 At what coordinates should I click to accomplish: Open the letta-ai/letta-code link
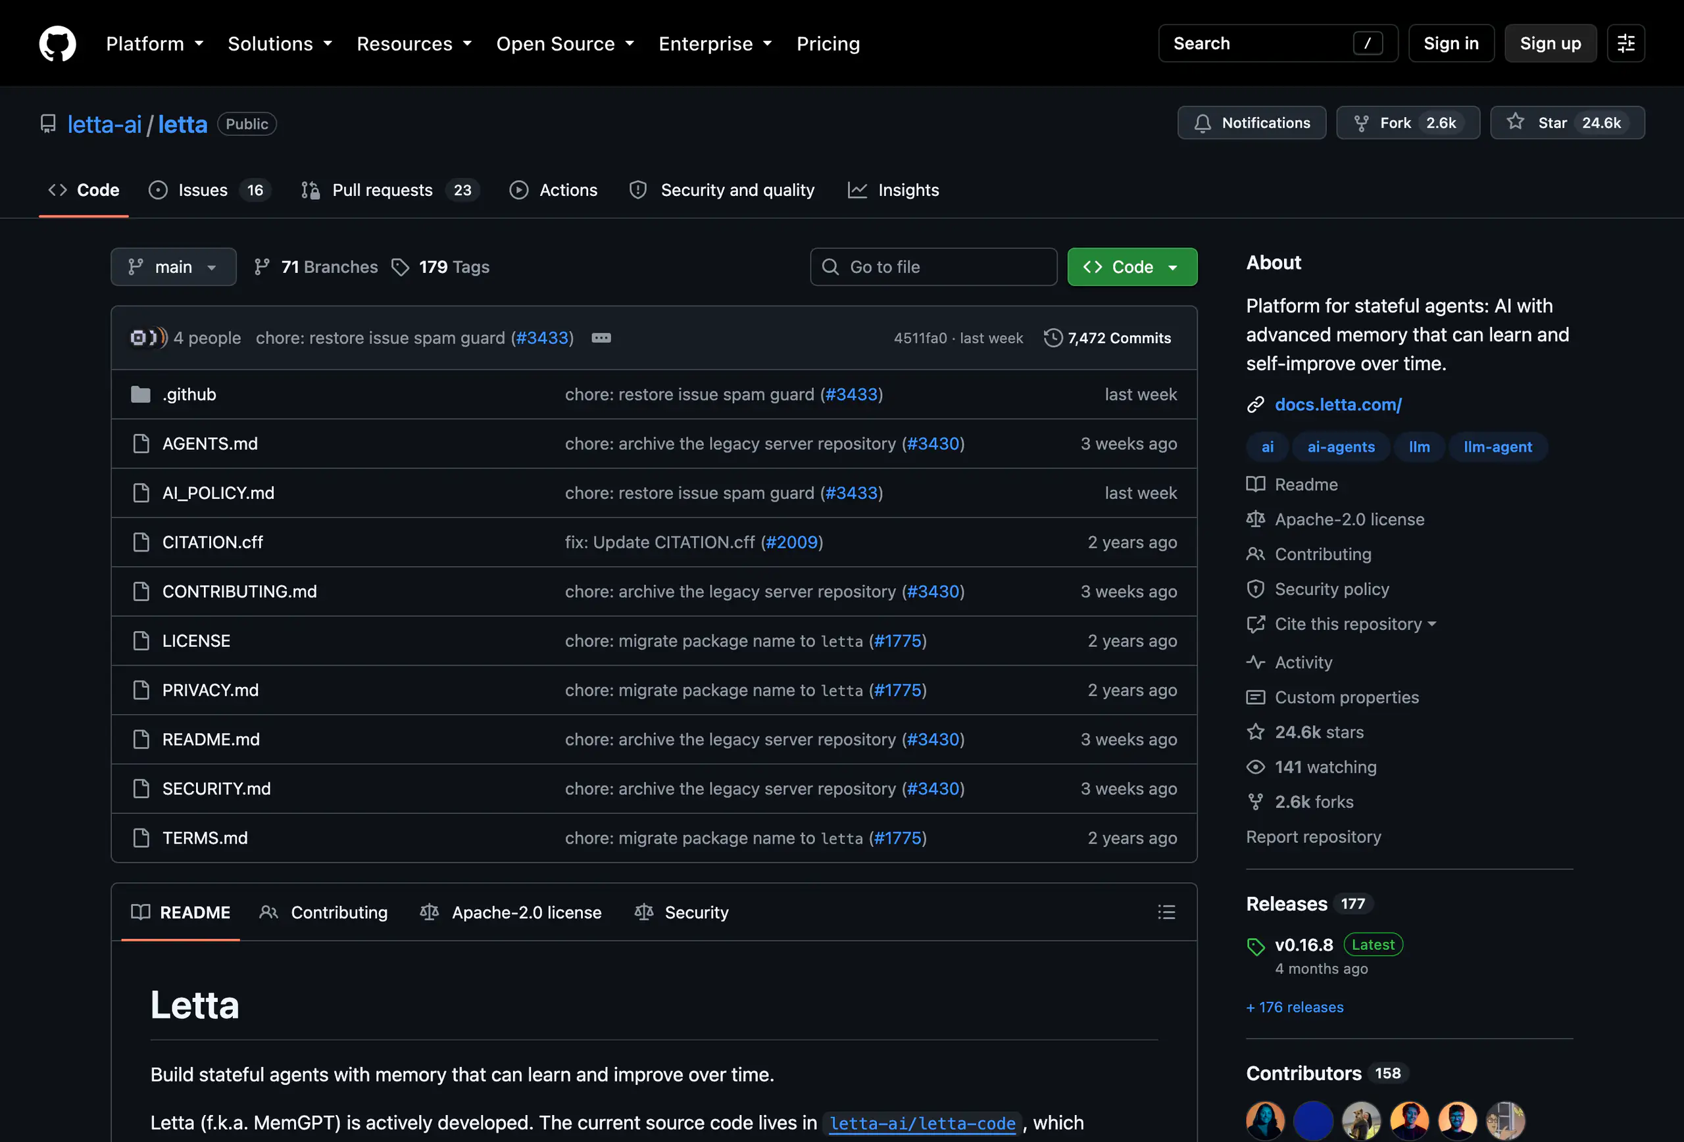(922, 1124)
